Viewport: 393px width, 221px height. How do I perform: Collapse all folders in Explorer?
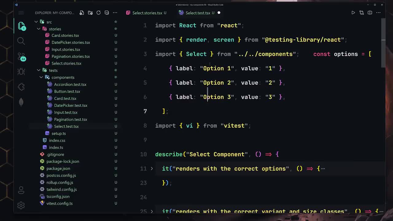pos(107,13)
